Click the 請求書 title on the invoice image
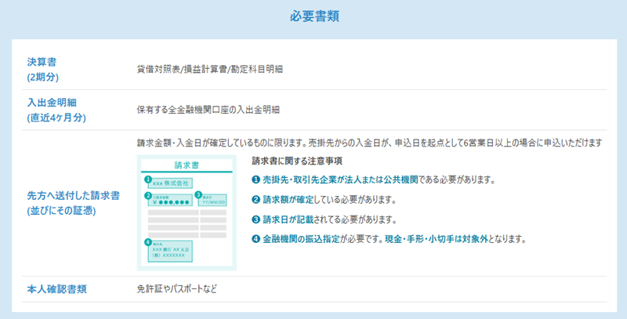The image size is (627, 319). click(x=185, y=165)
